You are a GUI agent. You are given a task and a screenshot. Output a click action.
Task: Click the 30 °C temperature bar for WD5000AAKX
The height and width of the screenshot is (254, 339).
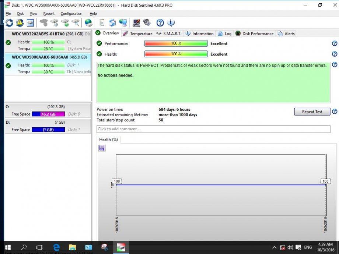click(48, 72)
